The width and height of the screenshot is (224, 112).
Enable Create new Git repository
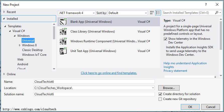click(x=160, y=99)
